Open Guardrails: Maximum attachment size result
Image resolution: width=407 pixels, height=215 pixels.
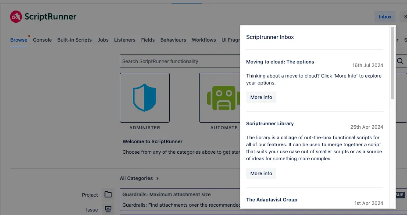tap(166, 194)
